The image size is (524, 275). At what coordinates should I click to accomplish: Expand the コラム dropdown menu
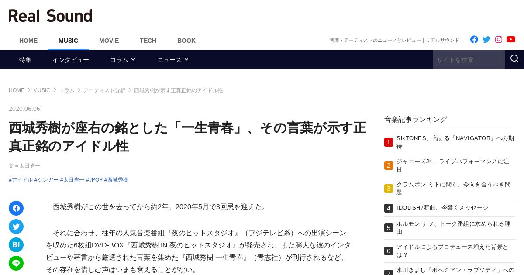123,60
